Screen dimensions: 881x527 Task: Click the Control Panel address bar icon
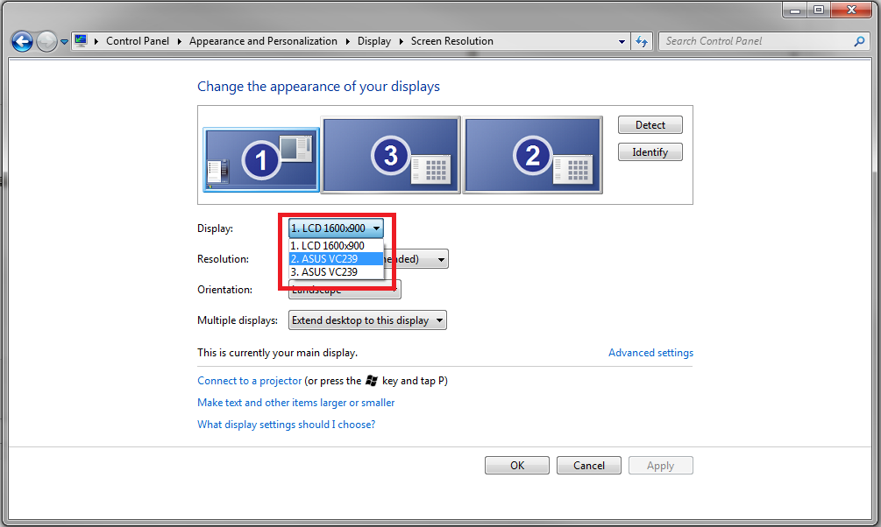coord(82,41)
